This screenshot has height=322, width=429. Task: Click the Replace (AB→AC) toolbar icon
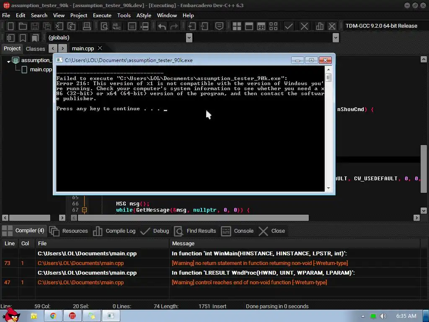click(116, 26)
